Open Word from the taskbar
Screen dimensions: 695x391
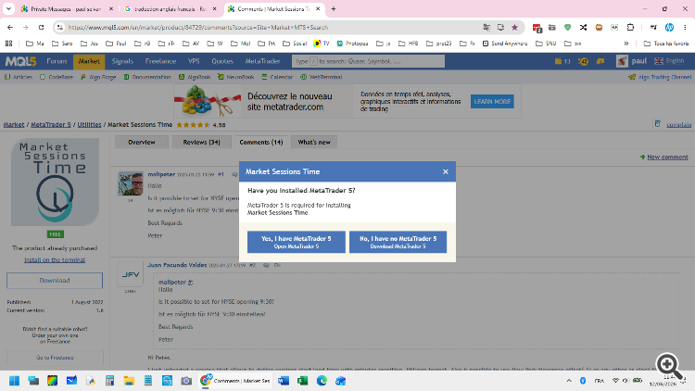[x=284, y=381]
